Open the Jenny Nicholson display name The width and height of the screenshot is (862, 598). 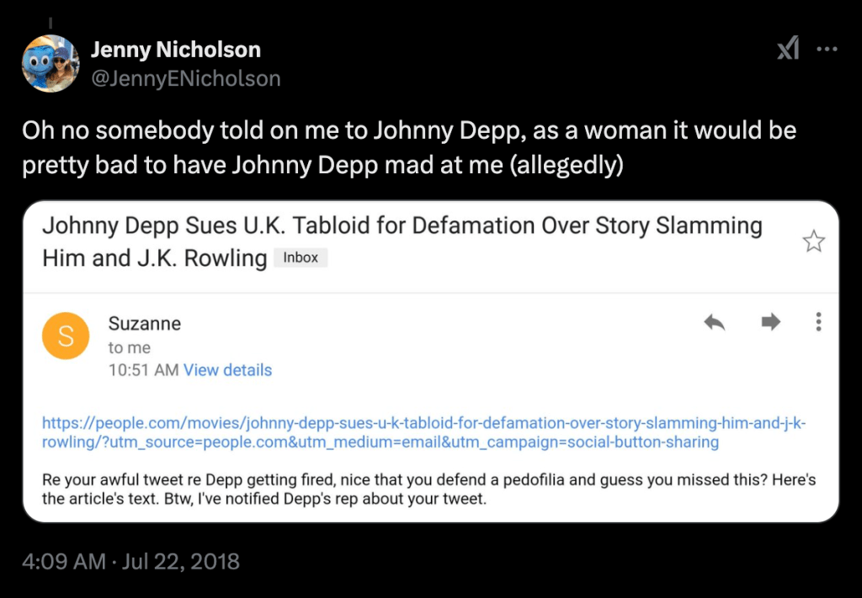(x=175, y=50)
